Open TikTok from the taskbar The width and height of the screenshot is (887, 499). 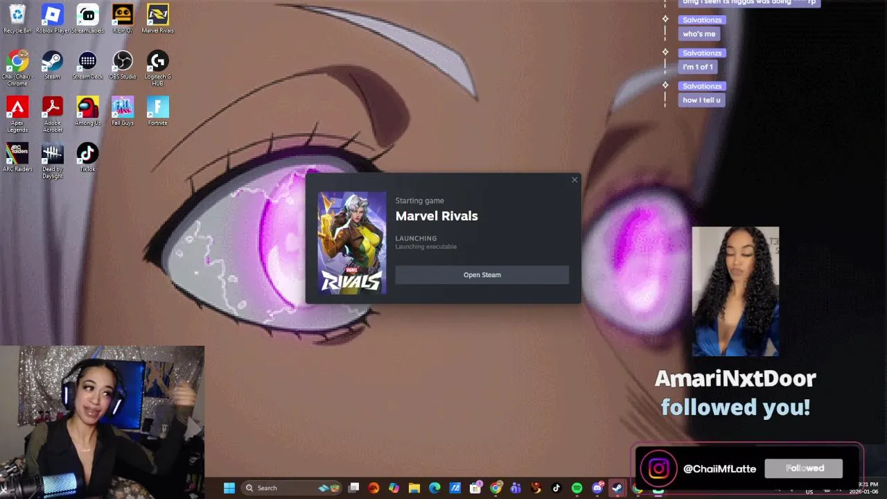coord(556,488)
